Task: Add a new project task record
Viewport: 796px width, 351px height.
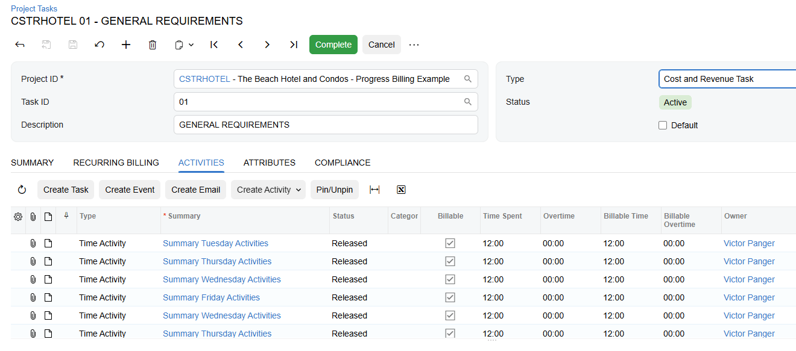Action: [x=126, y=44]
